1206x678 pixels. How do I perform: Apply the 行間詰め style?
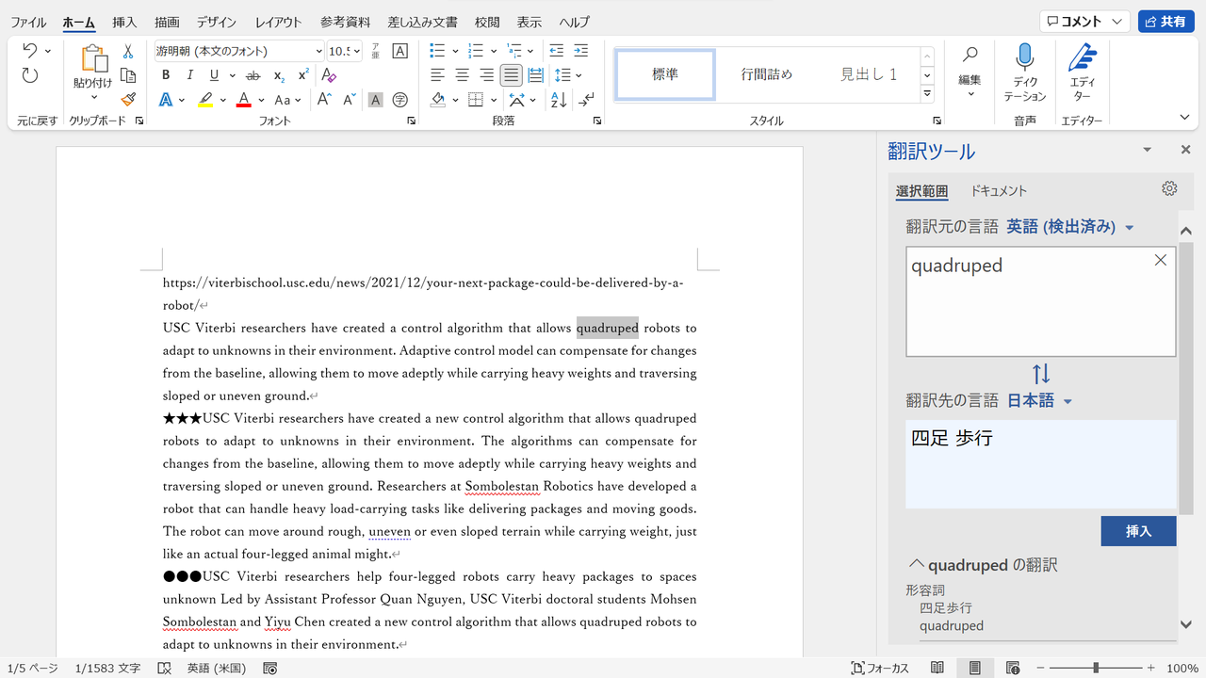click(767, 74)
